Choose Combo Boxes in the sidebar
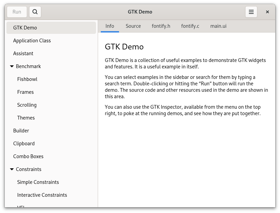Image resolution: width=280 pixels, height=213 pixels. click(x=28, y=156)
